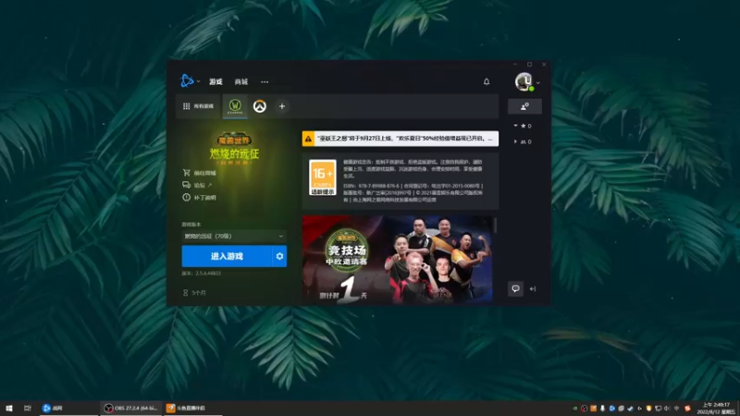Screen dimensions: 740x416
Task: Click the warning announcement banner
Action: pos(401,139)
